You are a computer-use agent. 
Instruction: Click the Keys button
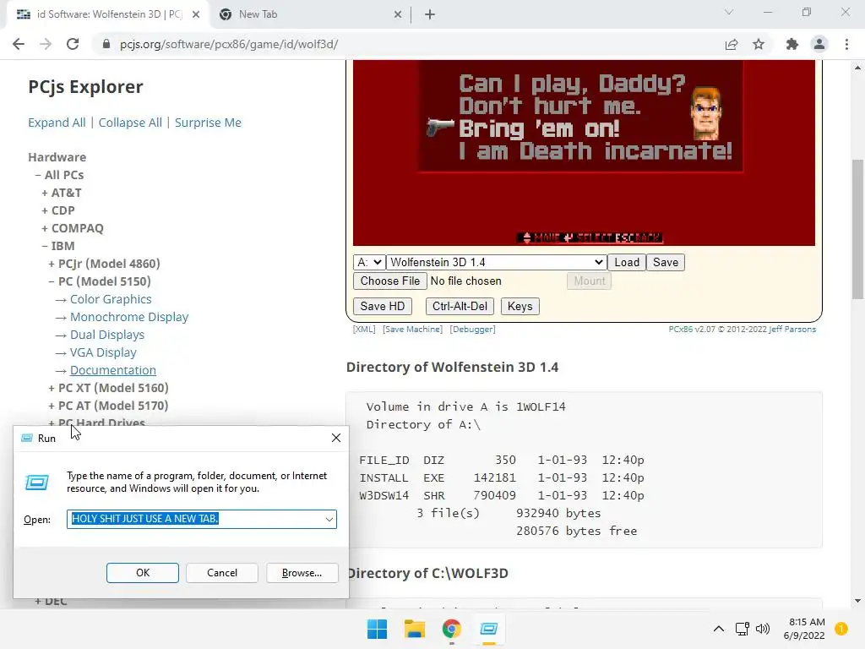tap(520, 306)
